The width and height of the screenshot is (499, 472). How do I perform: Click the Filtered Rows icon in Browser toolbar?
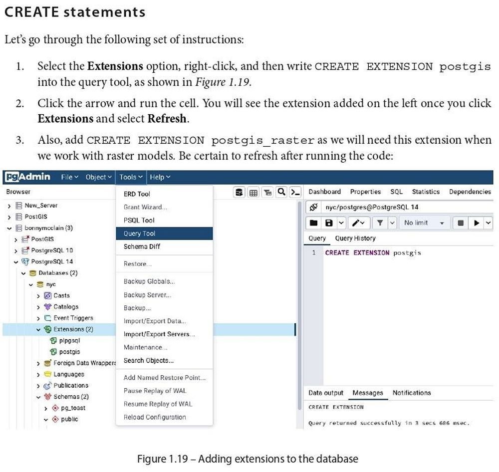pos(267,192)
